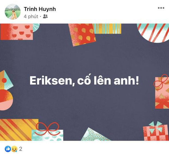This screenshot has height=154, width=169.
Task: Click the blue Like reaction icon
Action: [x=8, y=149]
